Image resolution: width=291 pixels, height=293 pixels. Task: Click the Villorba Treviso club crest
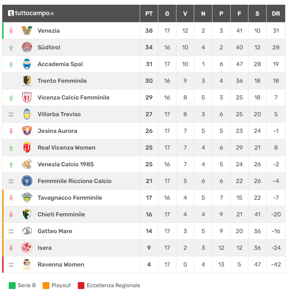click(x=27, y=114)
